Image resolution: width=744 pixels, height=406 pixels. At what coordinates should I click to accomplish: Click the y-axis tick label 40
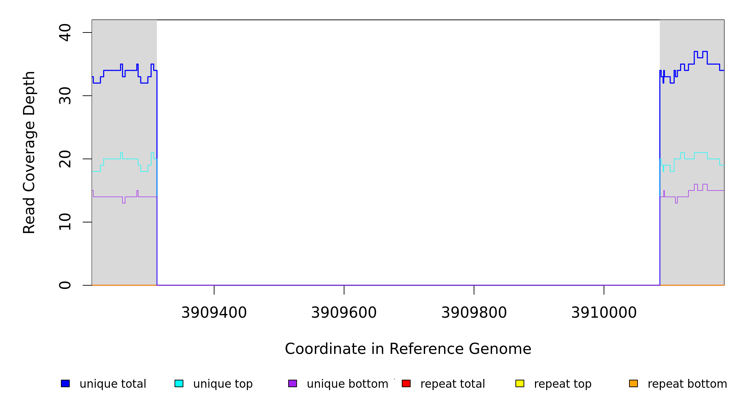65,32
